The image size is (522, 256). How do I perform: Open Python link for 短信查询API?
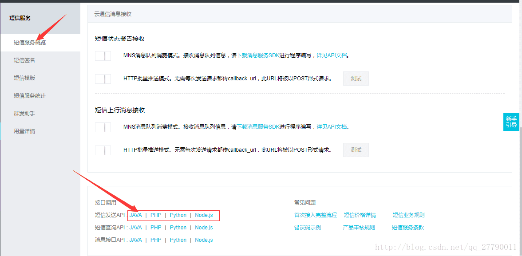point(178,228)
